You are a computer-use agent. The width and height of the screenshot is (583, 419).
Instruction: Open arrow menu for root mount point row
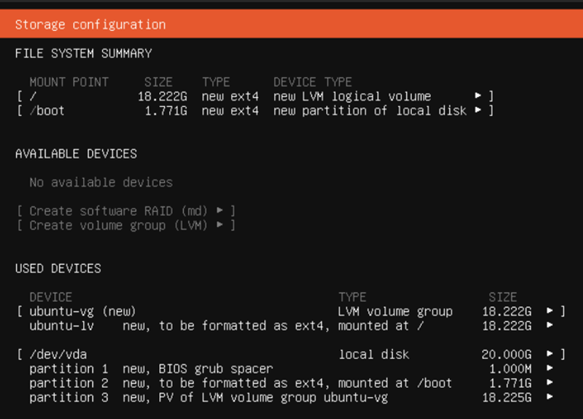[x=478, y=96]
